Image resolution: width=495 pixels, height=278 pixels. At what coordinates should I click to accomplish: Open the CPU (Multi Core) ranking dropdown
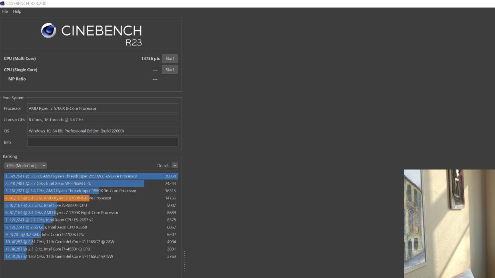(26, 166)
